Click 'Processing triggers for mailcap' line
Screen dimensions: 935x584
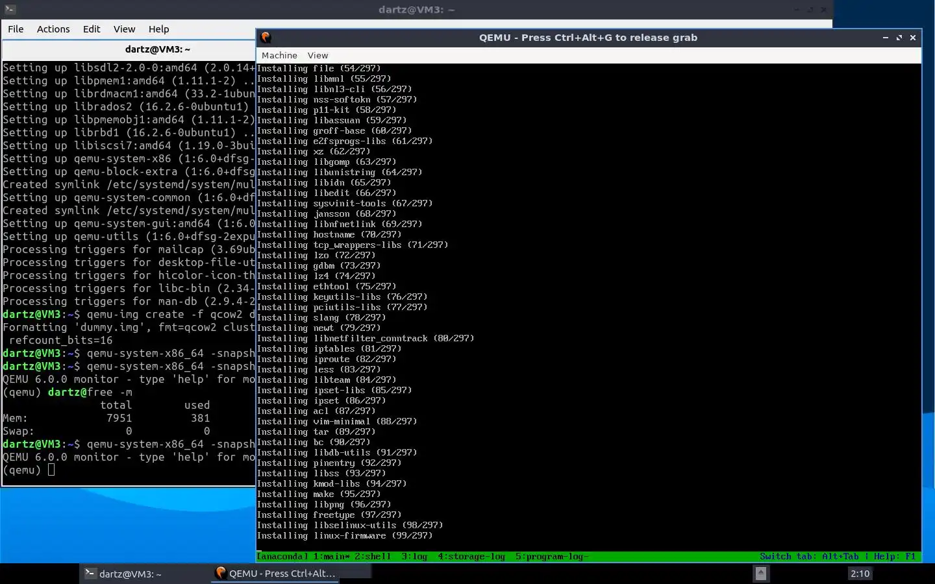(x=129, y=250)
